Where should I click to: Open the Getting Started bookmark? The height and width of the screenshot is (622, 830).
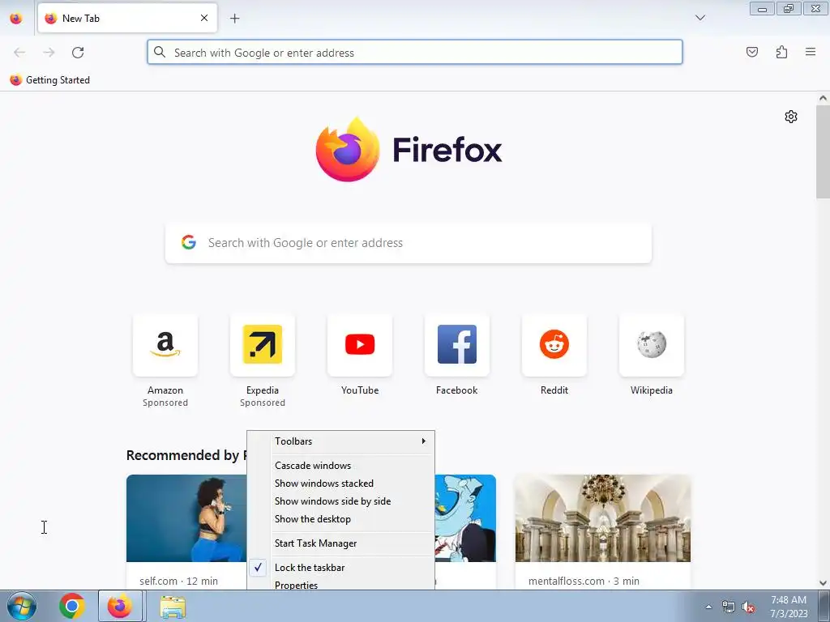[49, 80]
